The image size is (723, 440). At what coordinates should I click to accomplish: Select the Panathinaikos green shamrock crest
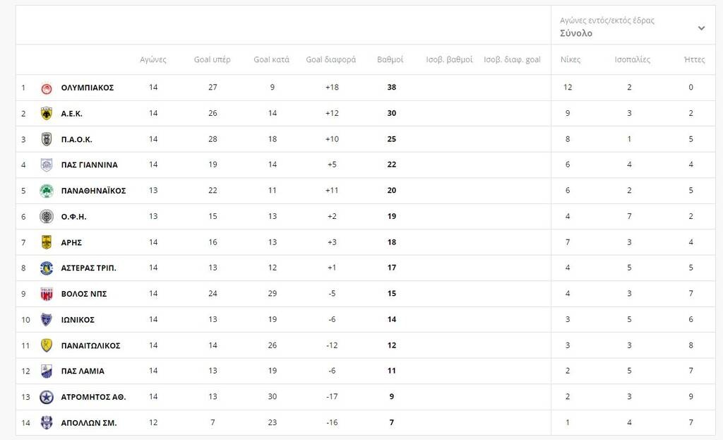47,191
